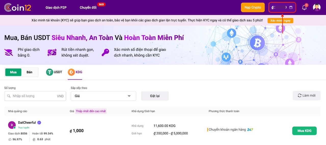Click the USDT Tether coin icon
Screen dimensions: 326x145
pyautogui.click(x=50, y=72)
